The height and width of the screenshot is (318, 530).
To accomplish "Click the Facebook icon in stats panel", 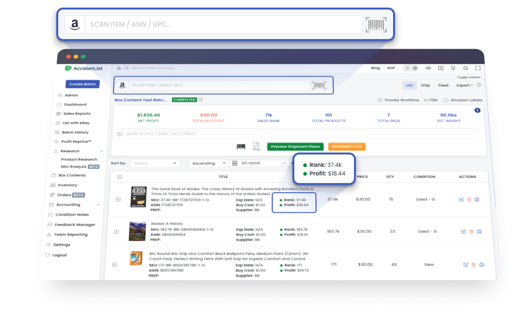I will pyautogui.click(x=477, y=111).
